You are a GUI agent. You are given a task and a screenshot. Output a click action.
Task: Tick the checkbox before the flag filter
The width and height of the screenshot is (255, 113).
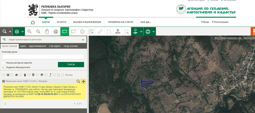(46, 75)
